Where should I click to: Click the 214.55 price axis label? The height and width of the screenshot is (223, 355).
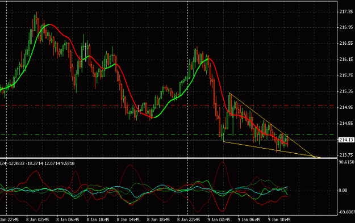coord(346,123)
